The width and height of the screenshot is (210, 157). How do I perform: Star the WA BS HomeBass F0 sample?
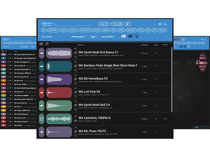(76, 75)
